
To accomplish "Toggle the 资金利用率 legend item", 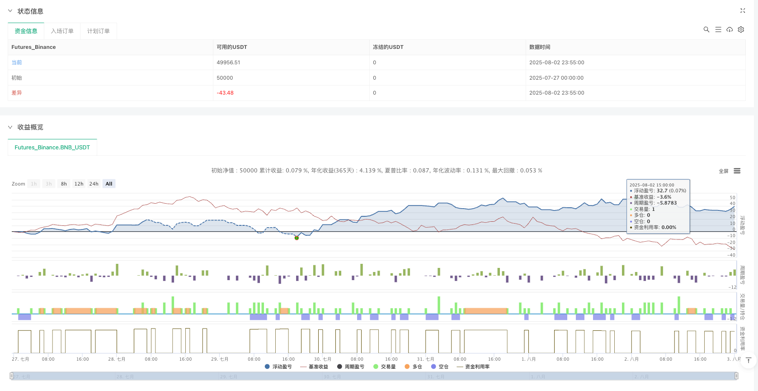I will (x=473, y=367).
